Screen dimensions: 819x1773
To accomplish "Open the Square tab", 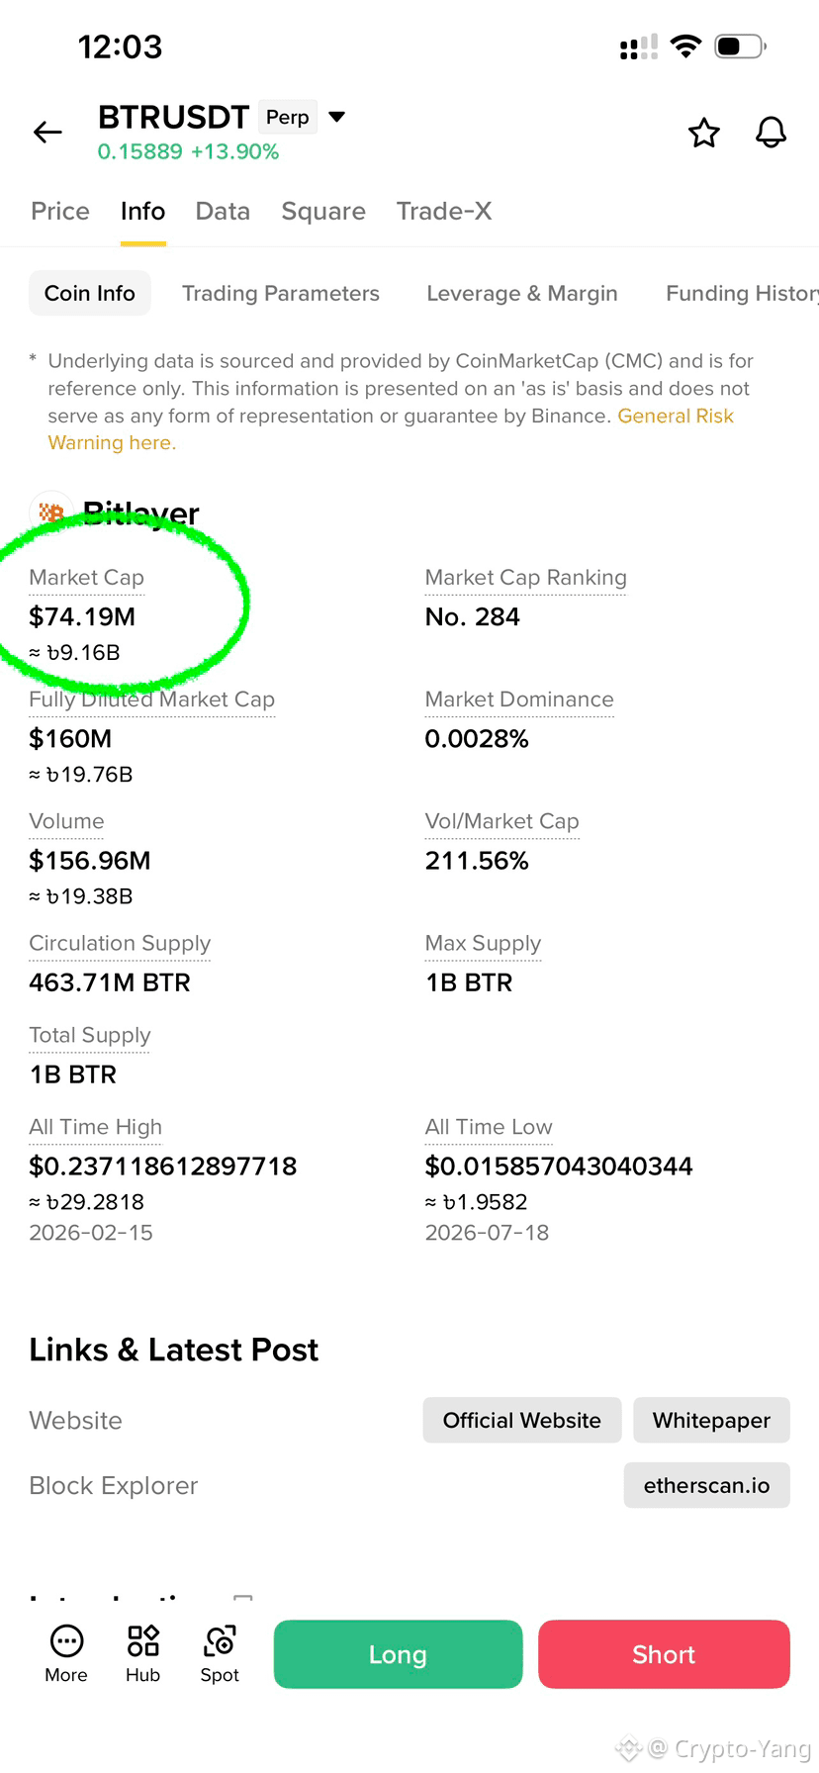I will coord(323,211).
